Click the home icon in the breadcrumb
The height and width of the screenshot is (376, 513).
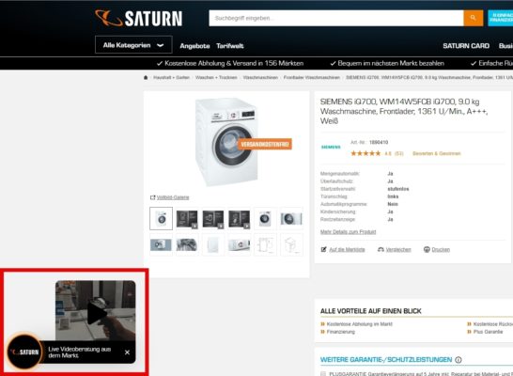click(x=146, y=78)
